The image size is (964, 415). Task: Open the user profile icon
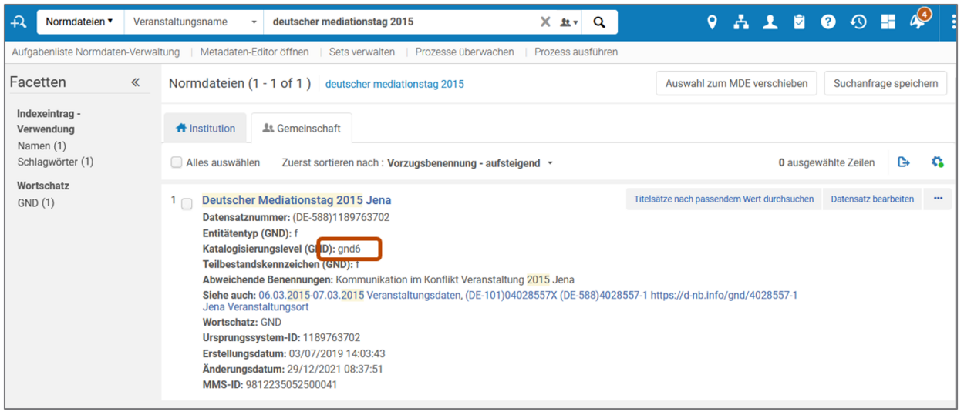(770, 22)
